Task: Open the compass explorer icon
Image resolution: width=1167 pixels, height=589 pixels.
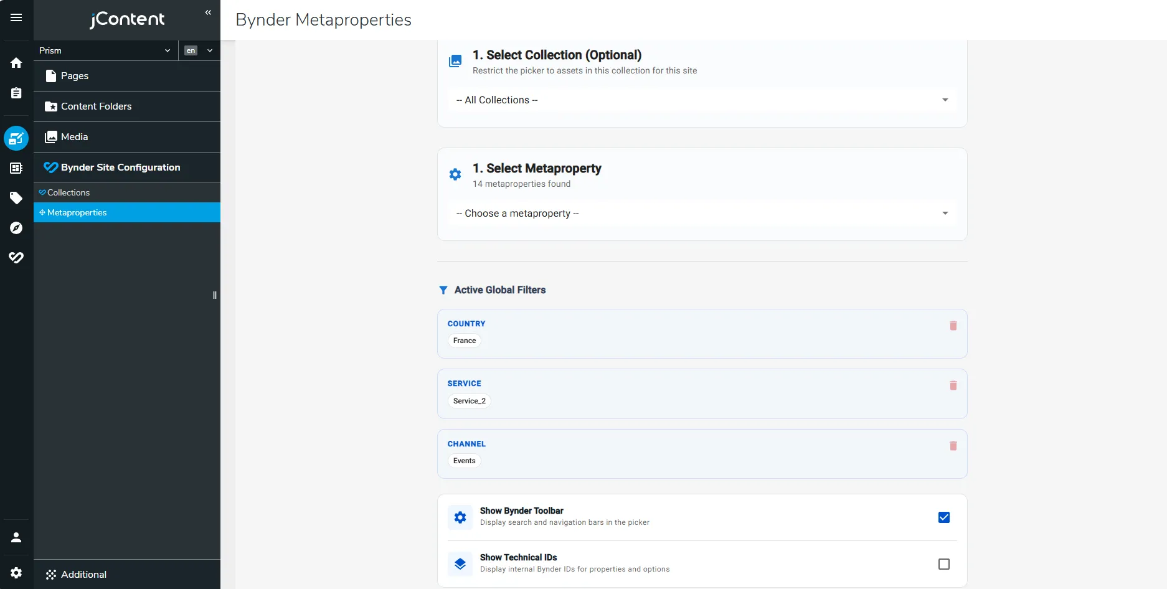Action: click(x=16, y=228)
